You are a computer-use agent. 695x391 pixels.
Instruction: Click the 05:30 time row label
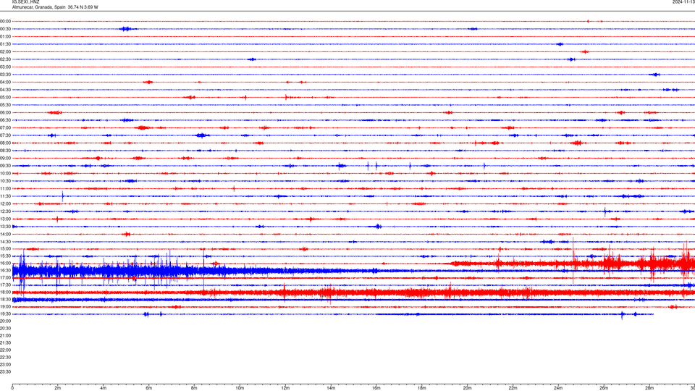tap(5, 105)
